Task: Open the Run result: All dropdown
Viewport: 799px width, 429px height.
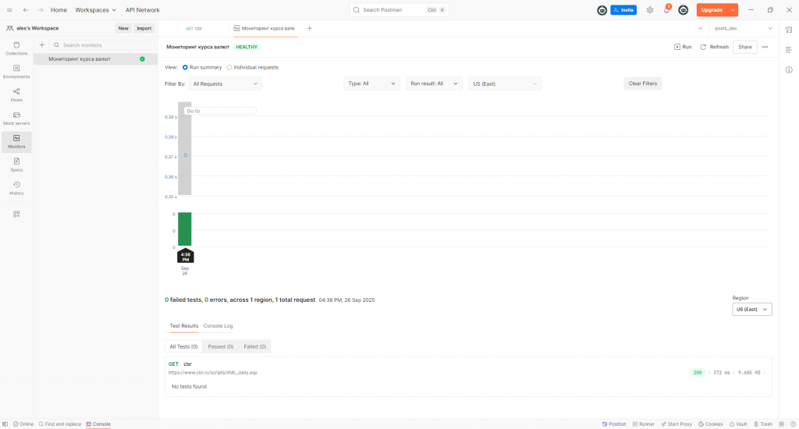Action: 434,83
